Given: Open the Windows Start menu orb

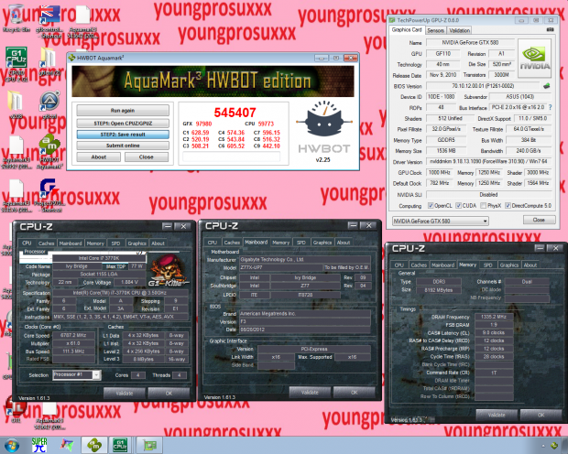Looking at the screenshot, I should click(12, 446).
